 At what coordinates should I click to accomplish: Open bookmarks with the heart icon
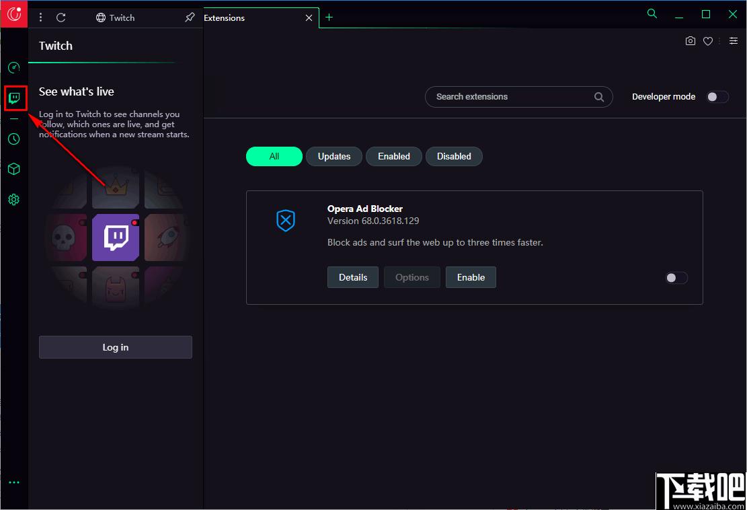coord(708,41)
